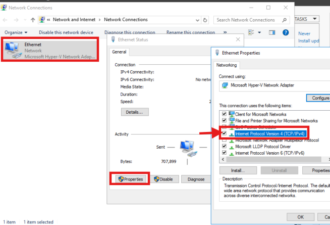
Task: Select the General tab in Ethernet Status
Action: pyautogui.click(x=120, y=52)
